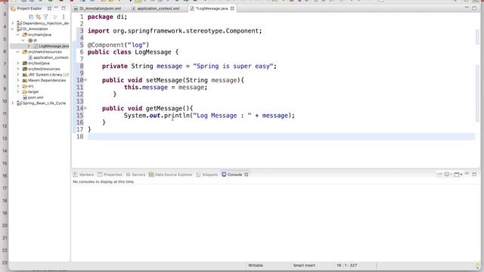Open Project Explorer view menu dots

pyautogui.click(x=64, y=17)
